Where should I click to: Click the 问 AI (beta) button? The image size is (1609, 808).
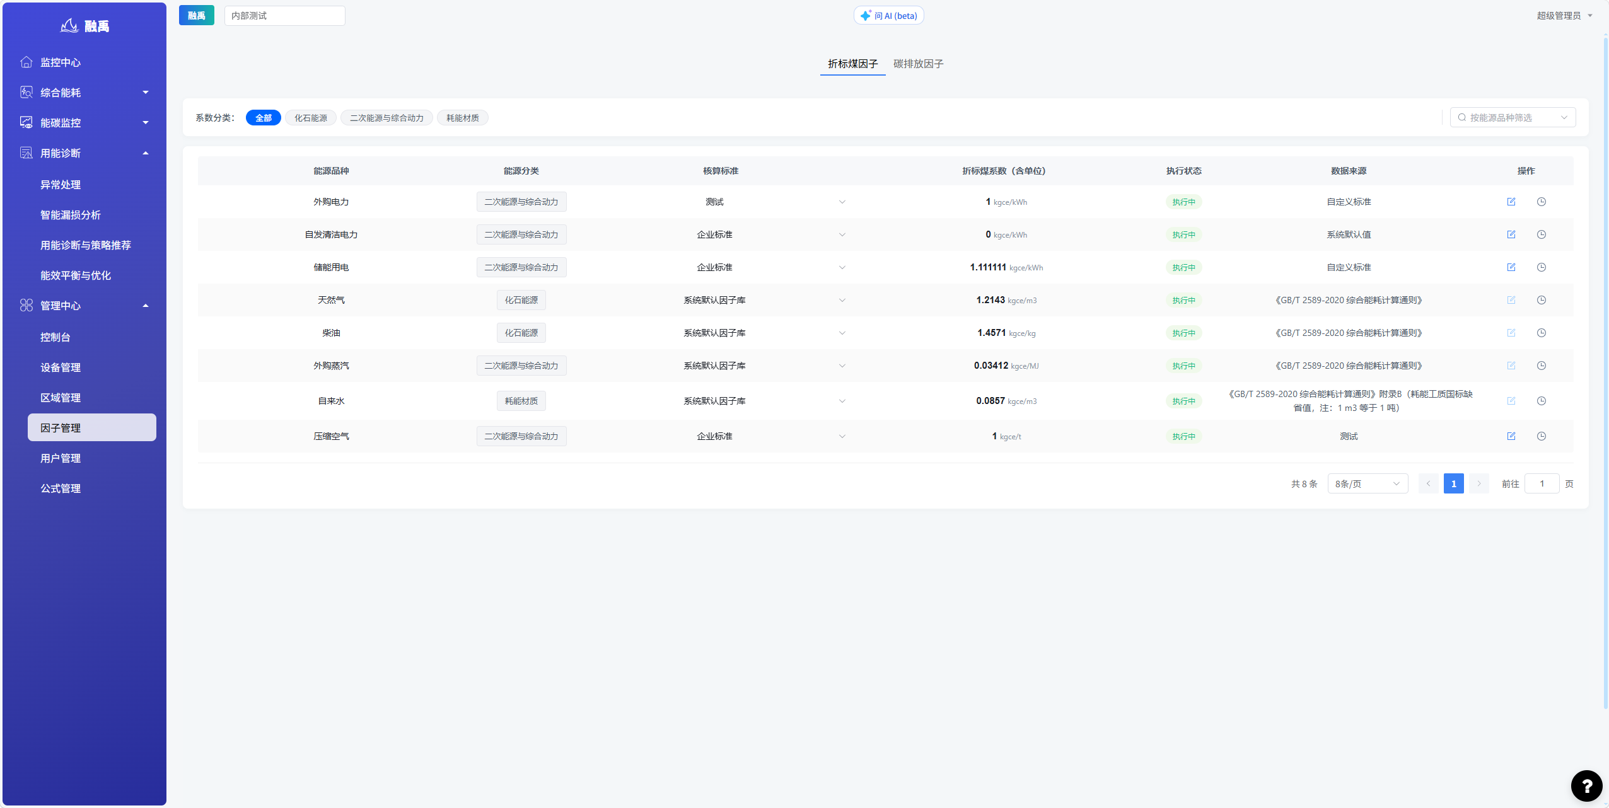point(888,15)
